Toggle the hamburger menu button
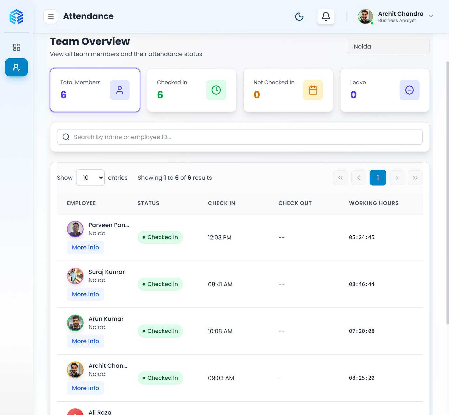Image resolution: width=449 pixels, height=415 pixels. pyautogui.click(x=51, y=17)
